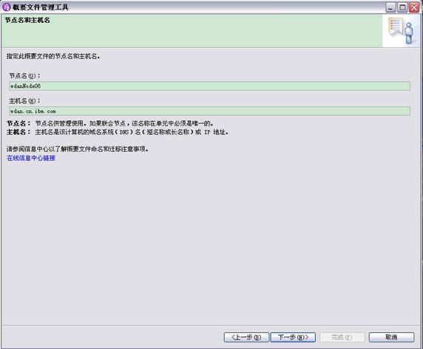Click the 主机名(H) field label
This screenshot has width=423, height=349.
point(24,101)
